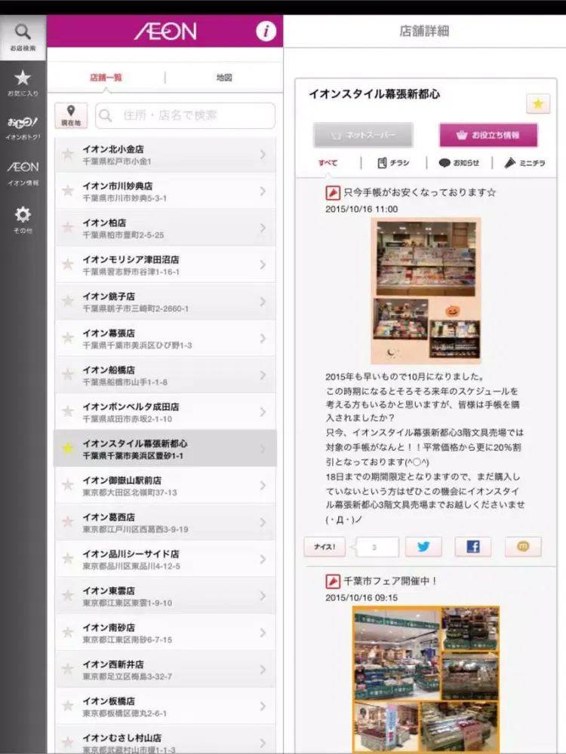Share the planner post on Facebook
Screen dimensions: 566x754
(473, 547)
